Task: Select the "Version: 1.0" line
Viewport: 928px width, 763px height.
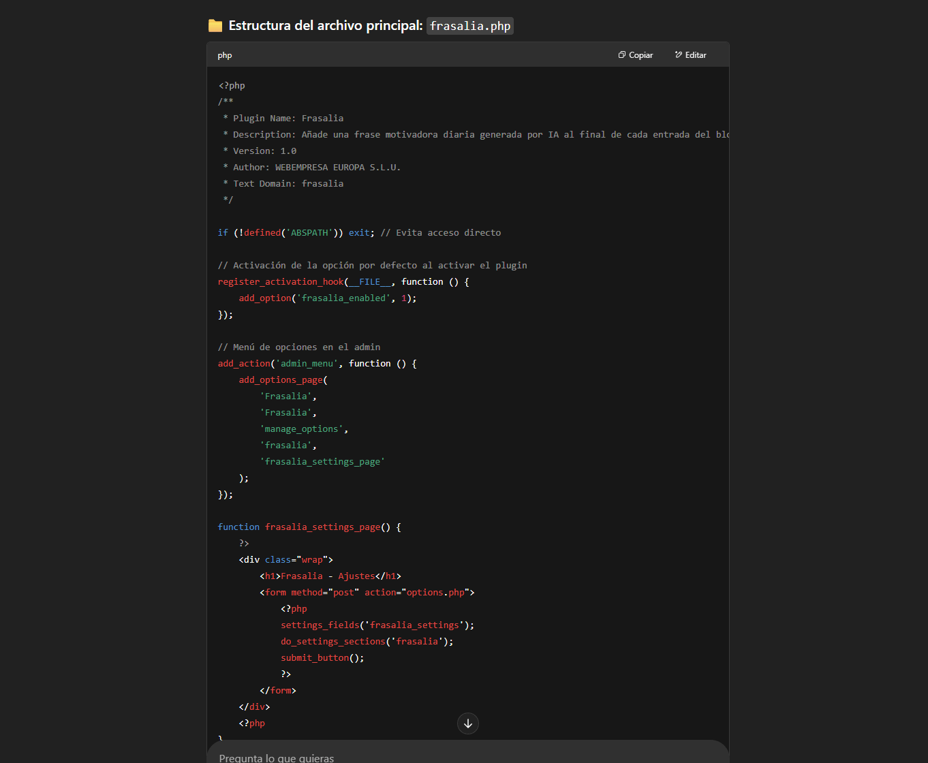Action: pyautogui.click(x=260, y=151)
